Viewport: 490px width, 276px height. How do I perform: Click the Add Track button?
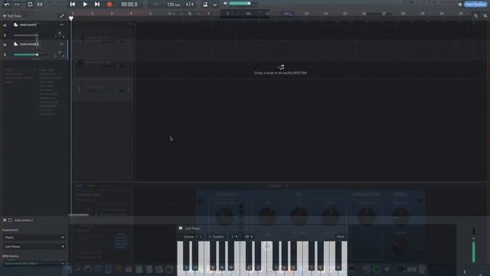point(12,16)
